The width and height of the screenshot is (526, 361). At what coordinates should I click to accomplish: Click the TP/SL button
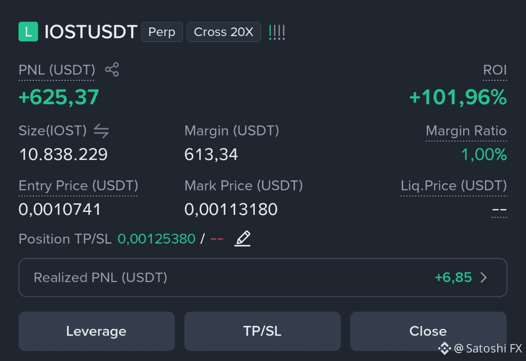click(x=263, y=331)
